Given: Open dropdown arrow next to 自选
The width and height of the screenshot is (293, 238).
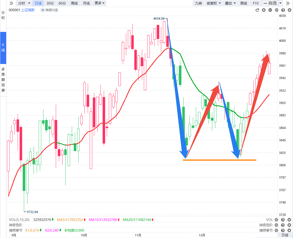Looking at the screenshot, I should tap(280, 3).
